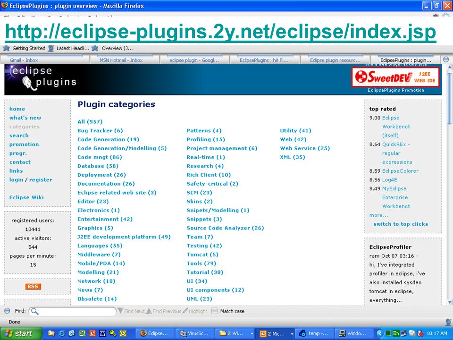
Task: Click switch to top clicks link
Action: tap(401, 224)
